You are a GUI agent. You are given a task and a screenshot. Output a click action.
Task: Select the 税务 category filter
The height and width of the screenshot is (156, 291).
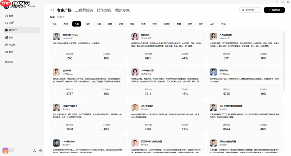(201, 24)
